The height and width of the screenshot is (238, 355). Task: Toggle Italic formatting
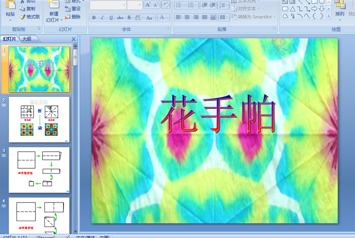[103, 17]
